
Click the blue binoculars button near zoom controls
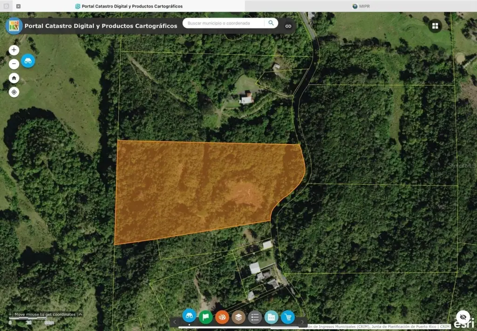[28, 61]
